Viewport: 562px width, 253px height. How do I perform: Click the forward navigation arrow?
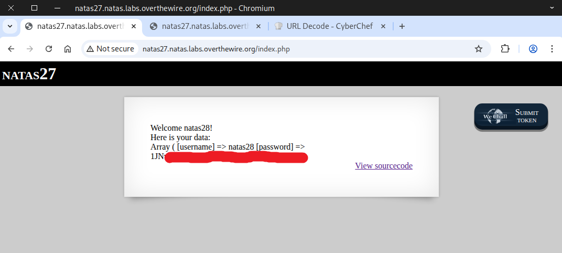[30, 49]
